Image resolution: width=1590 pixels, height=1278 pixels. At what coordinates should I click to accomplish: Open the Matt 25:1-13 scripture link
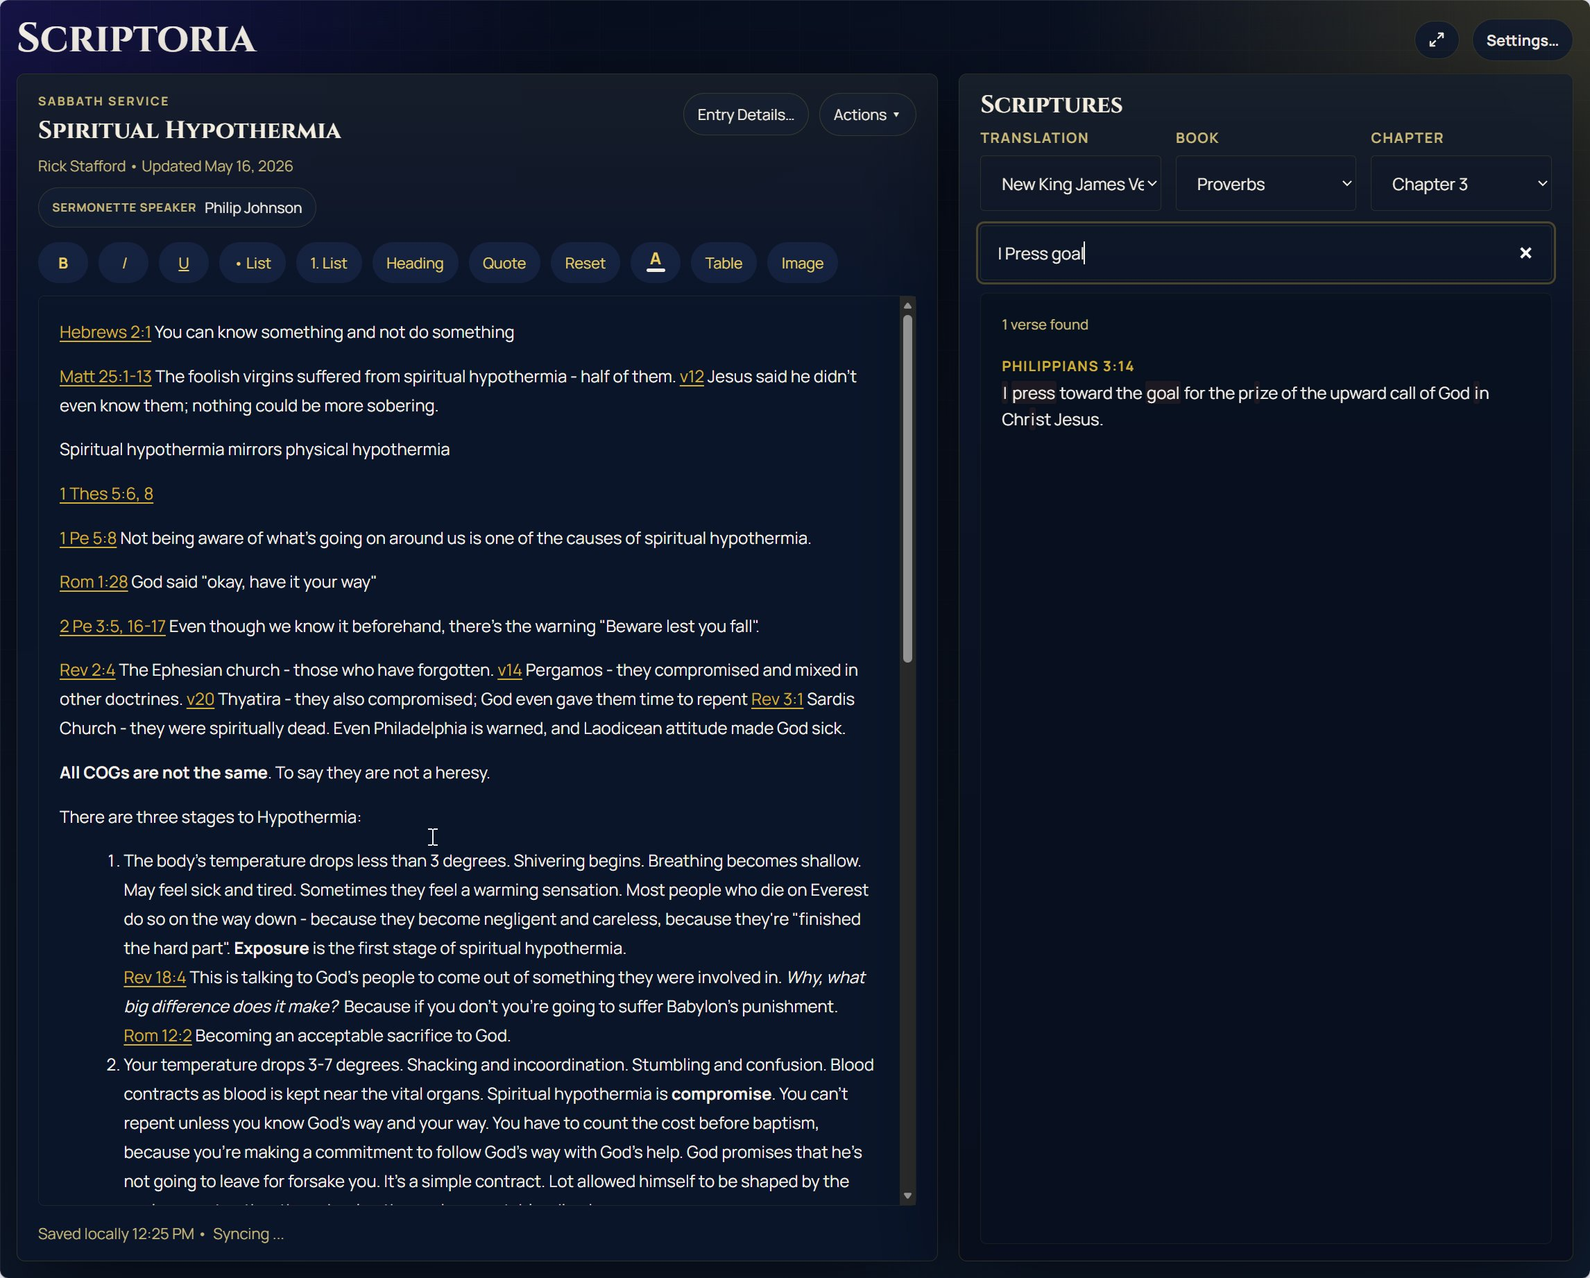coord(105,376)
